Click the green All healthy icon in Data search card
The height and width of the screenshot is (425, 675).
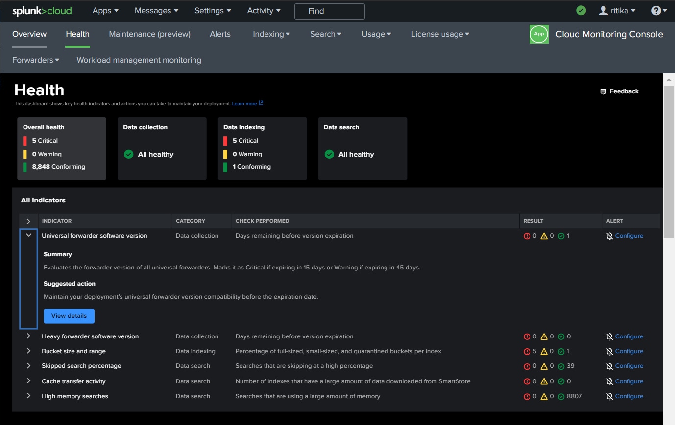[329, 154]
